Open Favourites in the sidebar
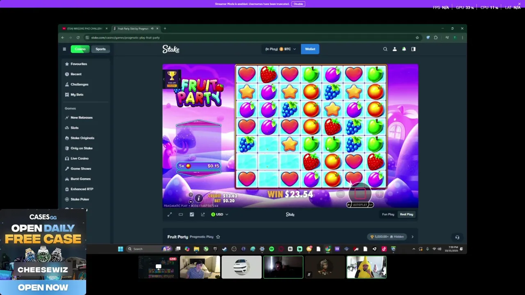This screenshot has width=525, height=295. [79, 64]
